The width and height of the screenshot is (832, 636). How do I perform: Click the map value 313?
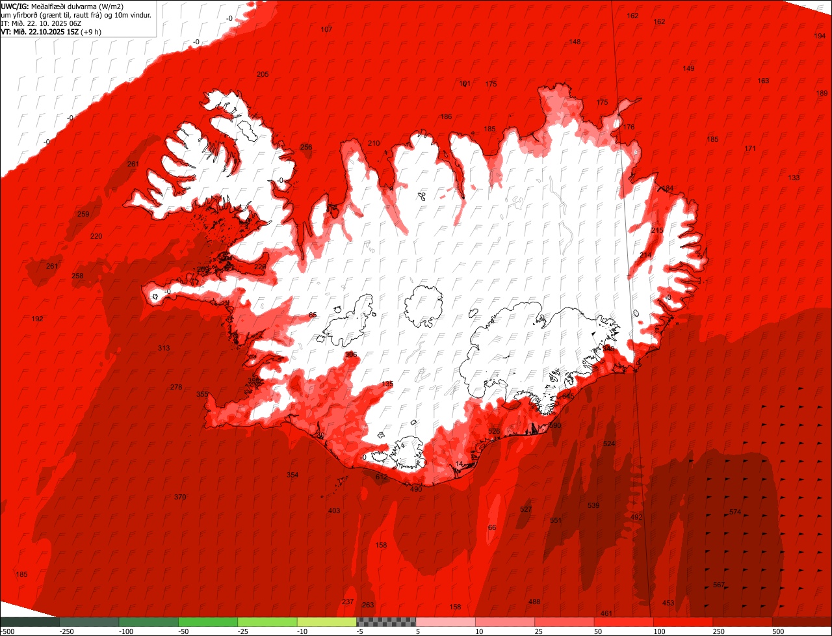pos(164,349)
